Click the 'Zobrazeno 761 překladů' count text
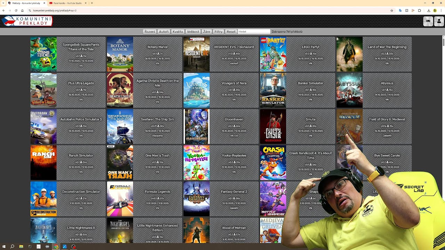This screenshot has width=445, height=250. 287,32
